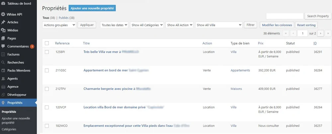Click the Pages icon in sidebar
Viewport: 332px width, 134px height.
pos(3,38)
